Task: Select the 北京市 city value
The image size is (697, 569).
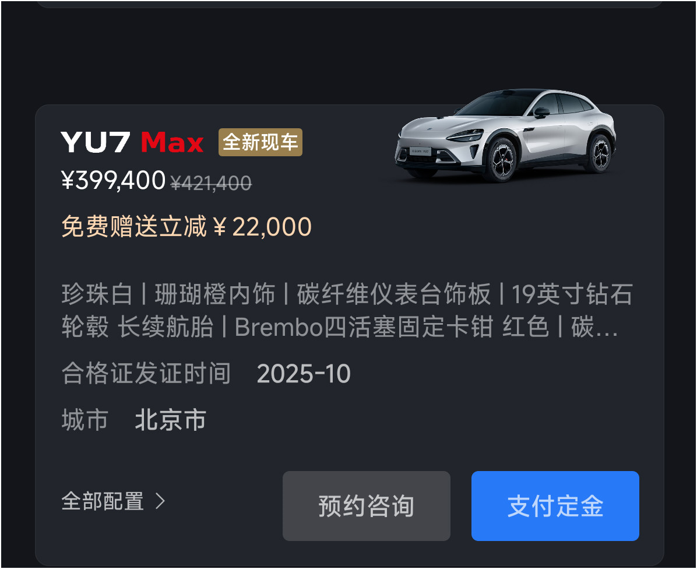Action: point(170,420)
